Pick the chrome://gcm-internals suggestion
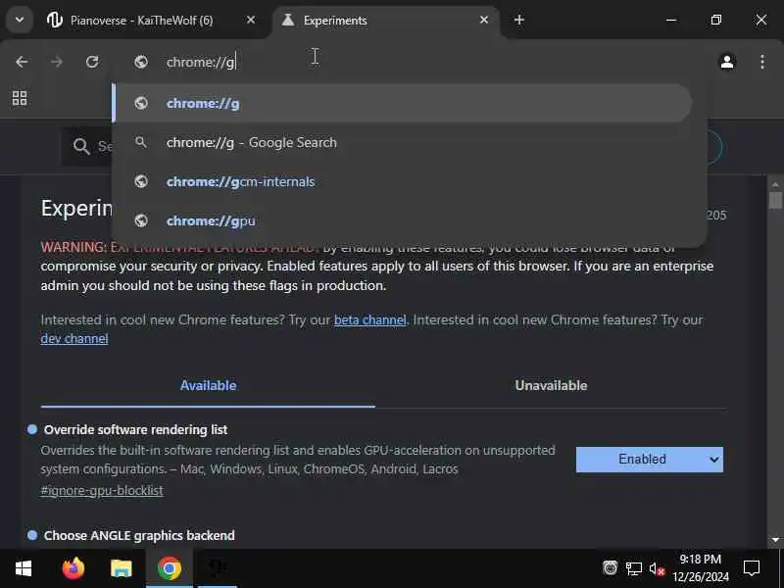 tap(403, 181)
